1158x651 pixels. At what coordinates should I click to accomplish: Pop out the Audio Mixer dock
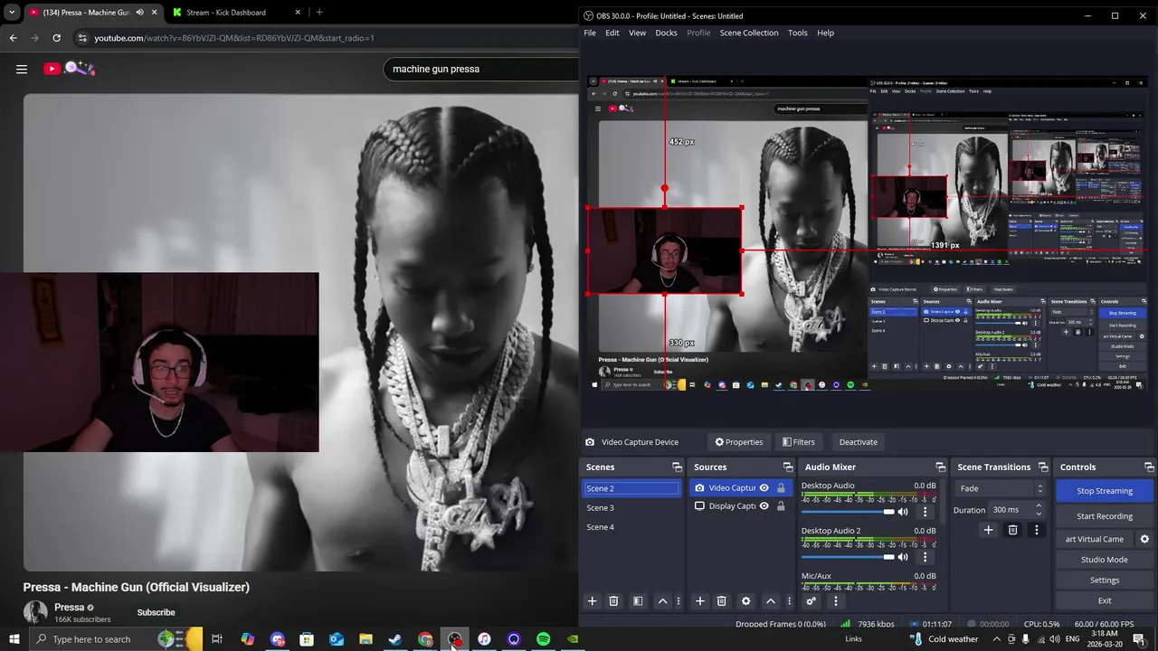coord(940,467)
